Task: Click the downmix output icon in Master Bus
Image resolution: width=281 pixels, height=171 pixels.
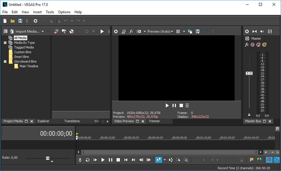Action: point(255,32)
